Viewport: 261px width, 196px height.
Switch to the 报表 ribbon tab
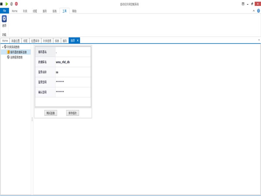click(54, 11)
